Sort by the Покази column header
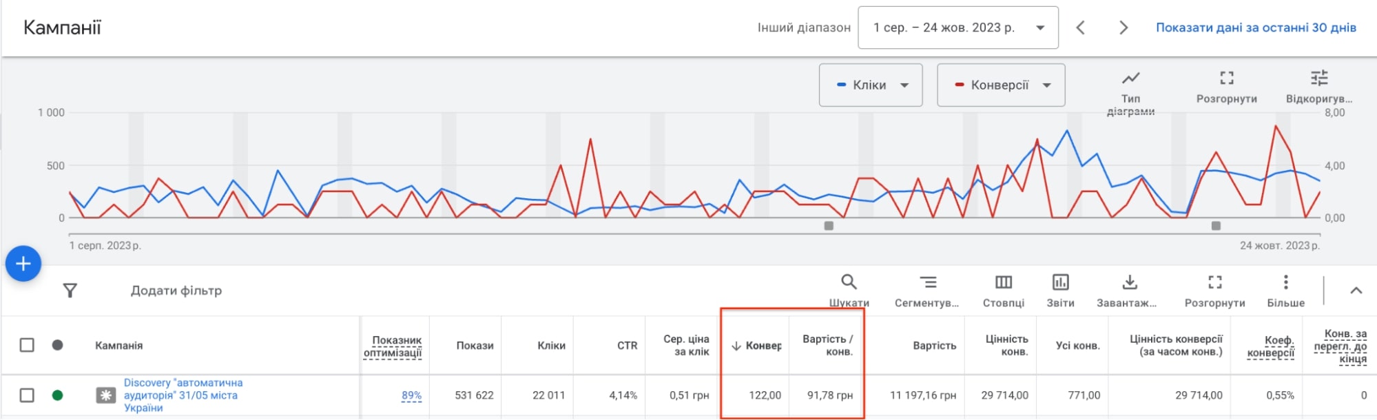This screenshot has width=1377, height=420. [x=475, y=346]
